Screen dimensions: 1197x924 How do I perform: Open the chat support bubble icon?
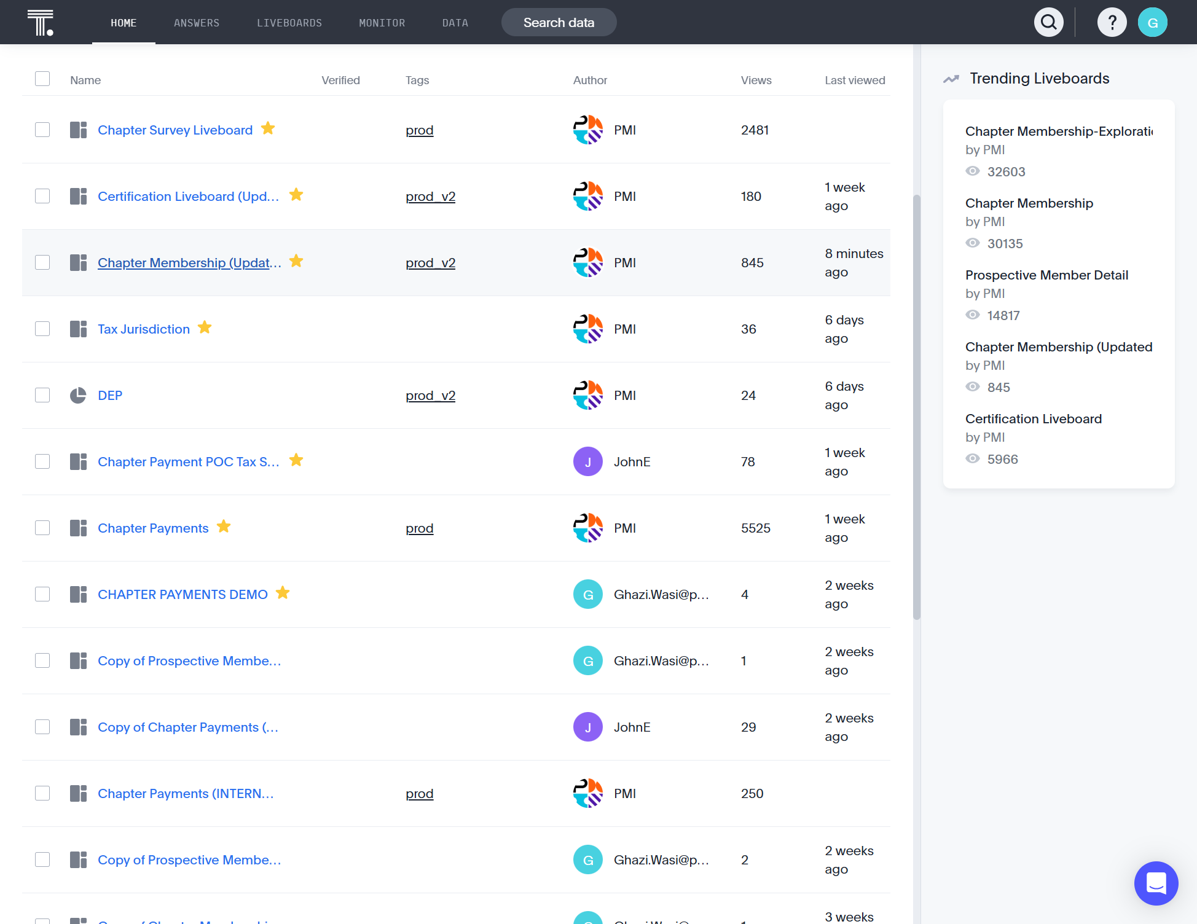pyautogui.click(x=1156, y=883)
